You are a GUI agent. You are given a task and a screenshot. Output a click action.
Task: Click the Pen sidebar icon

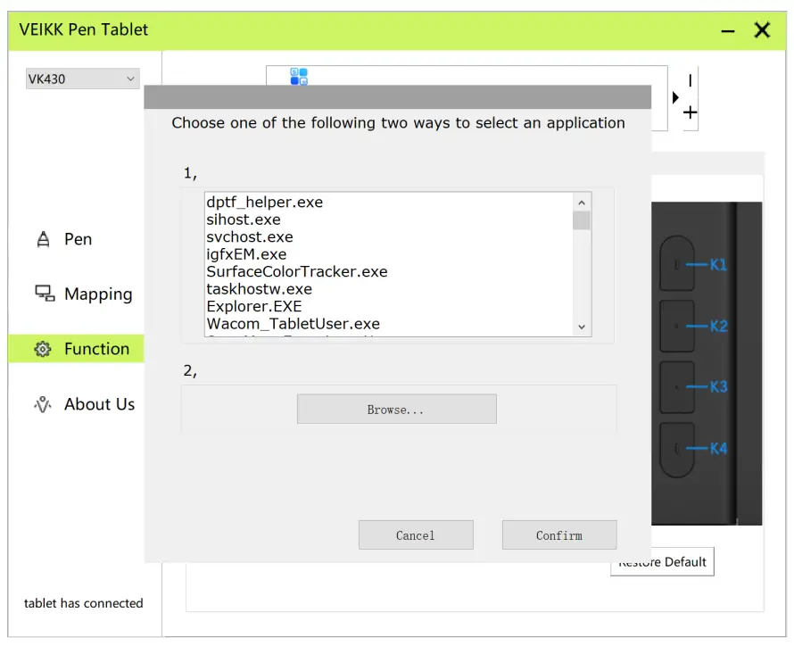(44, 239)
